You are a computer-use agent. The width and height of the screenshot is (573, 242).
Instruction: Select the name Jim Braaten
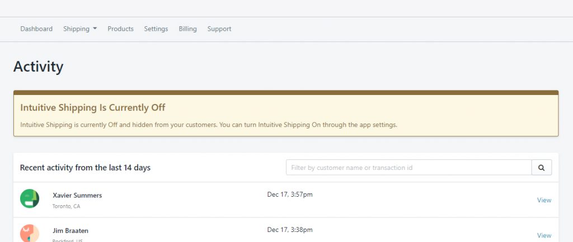[x=71, y=231]
